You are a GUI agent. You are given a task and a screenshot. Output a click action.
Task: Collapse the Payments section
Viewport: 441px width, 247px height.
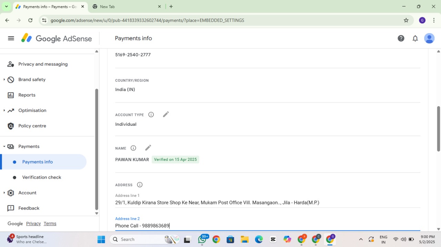4,147
